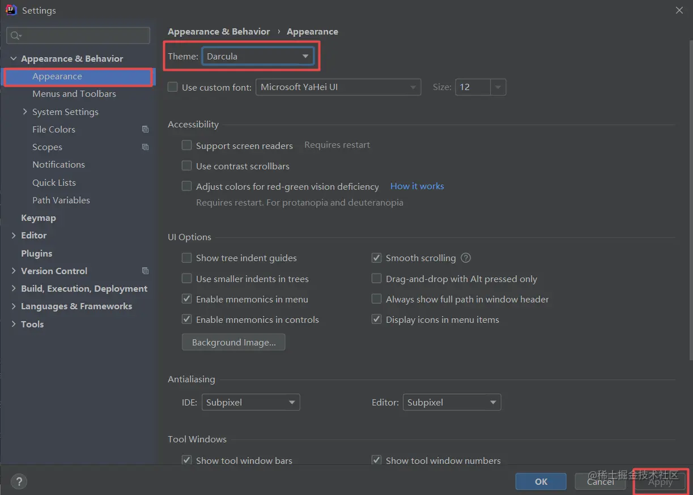This screenshot has height=495, width=693.
Task: Click the Apply button
Action: [660, 481]
